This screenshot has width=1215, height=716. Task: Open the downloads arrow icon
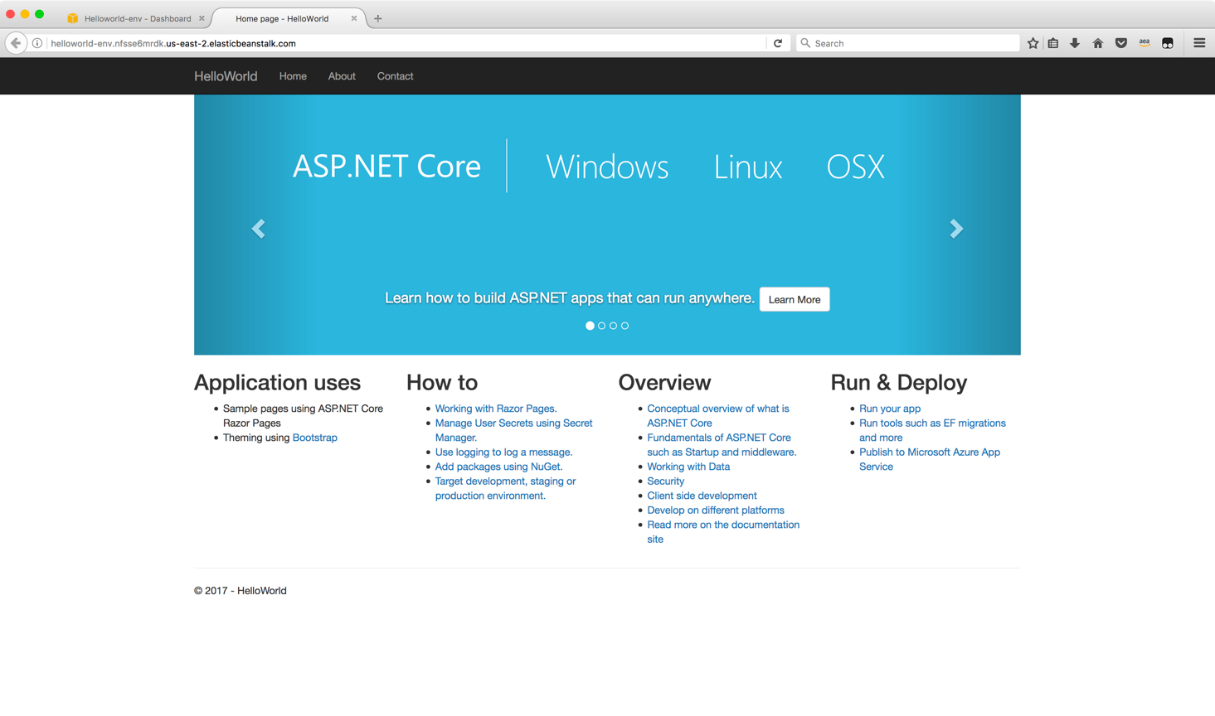[1075, 43]
